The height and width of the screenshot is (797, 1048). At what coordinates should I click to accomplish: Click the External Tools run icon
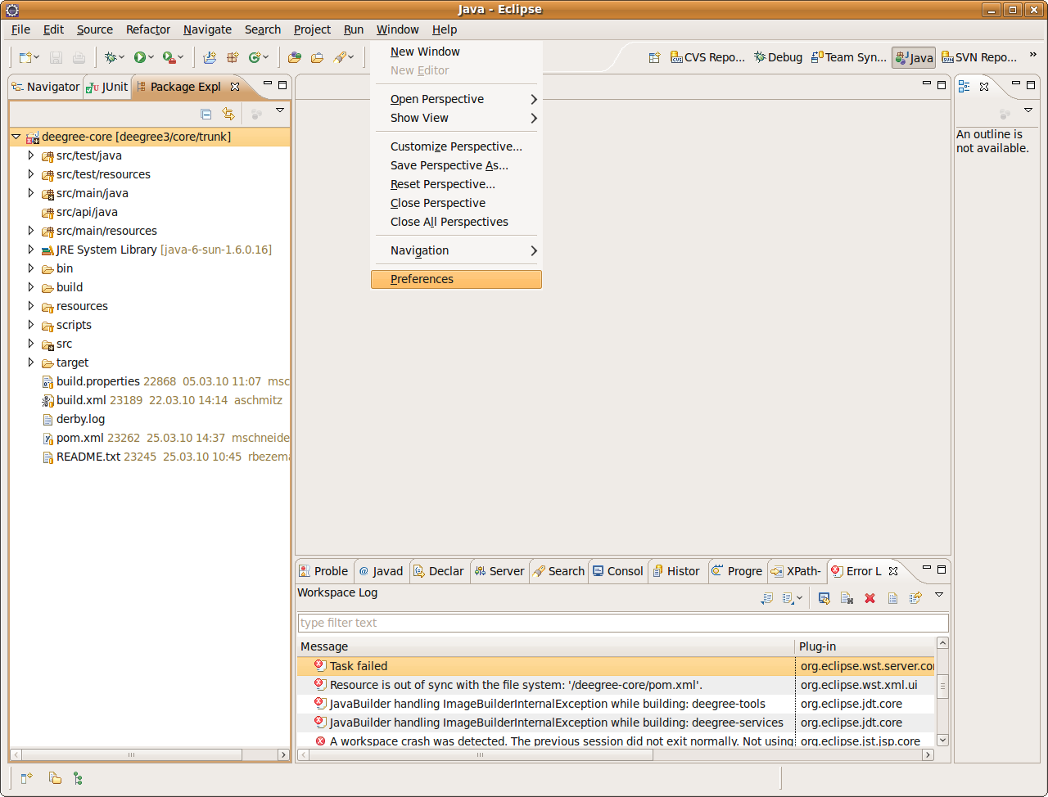tap(169, 57)
